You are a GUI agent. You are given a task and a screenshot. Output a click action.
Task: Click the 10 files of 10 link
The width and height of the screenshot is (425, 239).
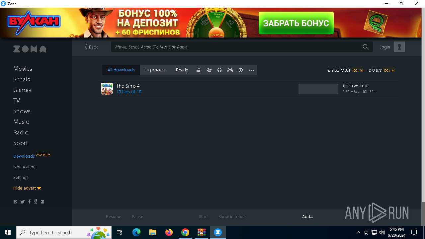click(129, 92)
